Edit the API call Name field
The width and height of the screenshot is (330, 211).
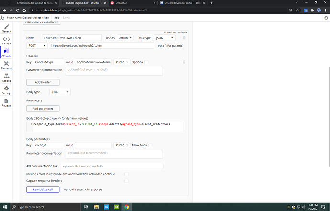(x=72, y=38)
